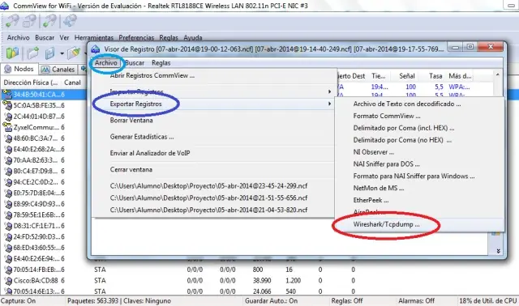This screenshot has width=519, height=306.
Task: Click the CommView app icon in the title bar
Action: 4,6
